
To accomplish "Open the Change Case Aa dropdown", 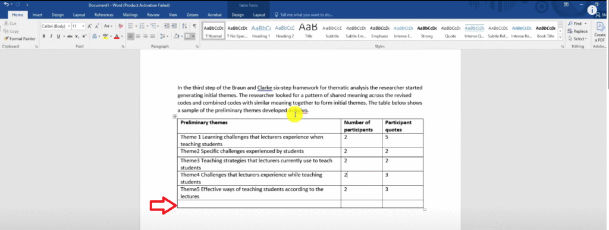I will [x=108, y=26].
